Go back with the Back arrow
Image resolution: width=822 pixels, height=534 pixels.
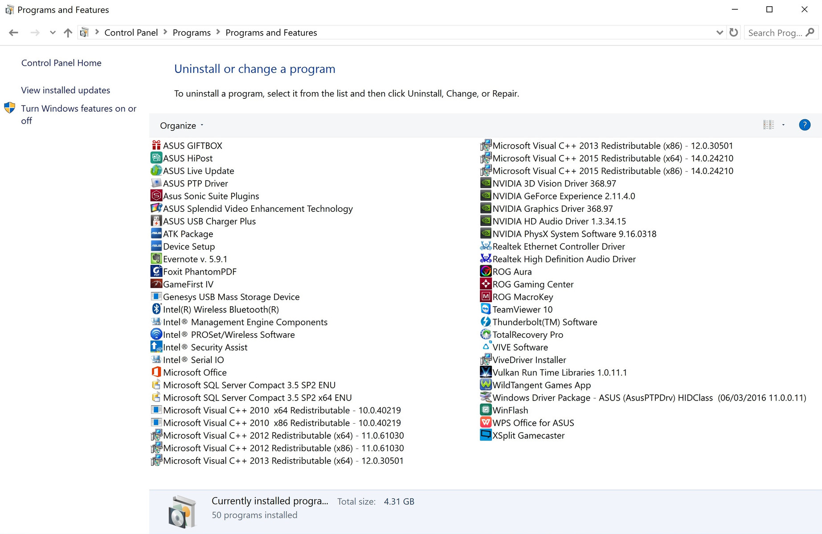coord(14,32)
